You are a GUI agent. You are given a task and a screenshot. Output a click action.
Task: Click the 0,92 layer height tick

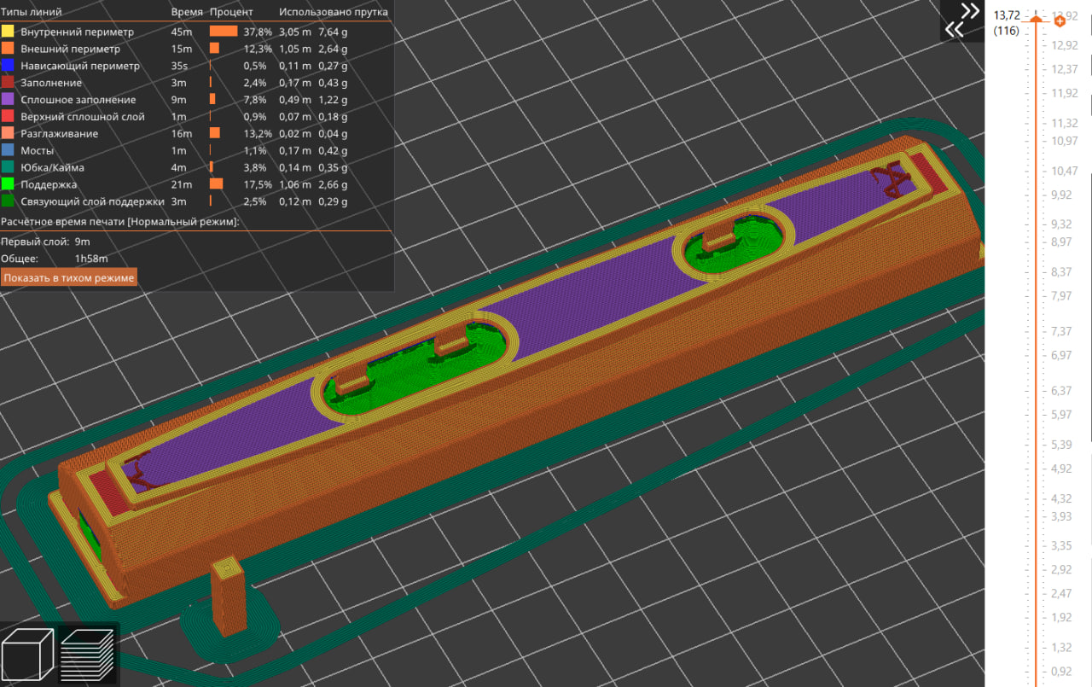tap(1062, 672)
